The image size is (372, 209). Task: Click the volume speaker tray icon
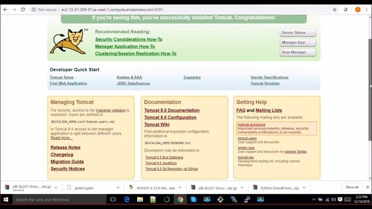coord(334,200)
